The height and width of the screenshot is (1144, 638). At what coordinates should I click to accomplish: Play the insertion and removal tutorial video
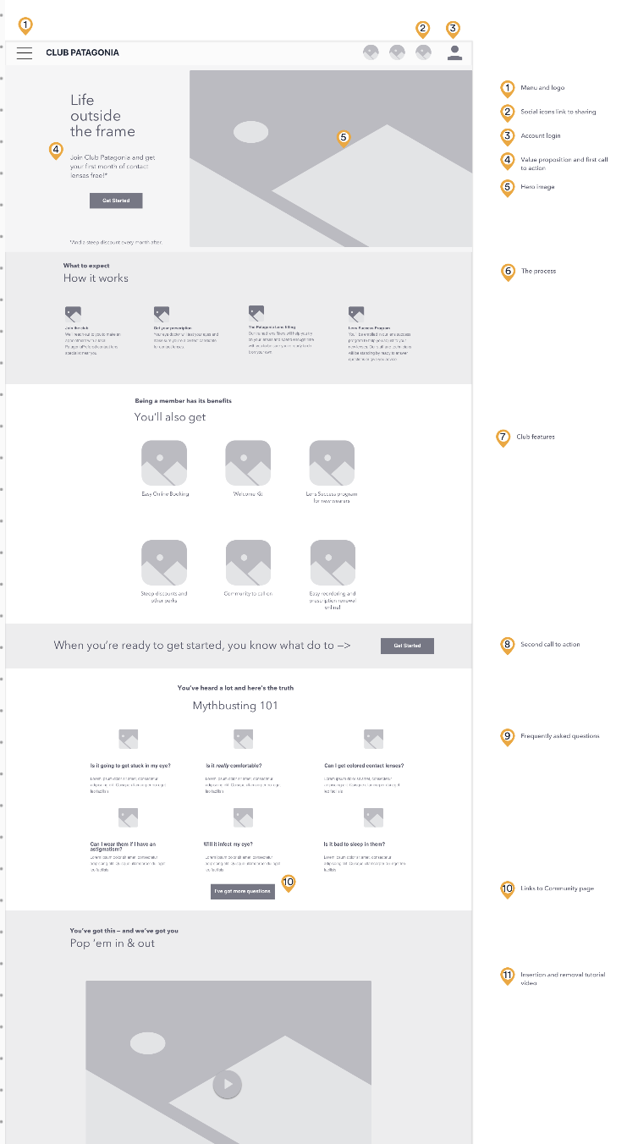[227, 1084]
